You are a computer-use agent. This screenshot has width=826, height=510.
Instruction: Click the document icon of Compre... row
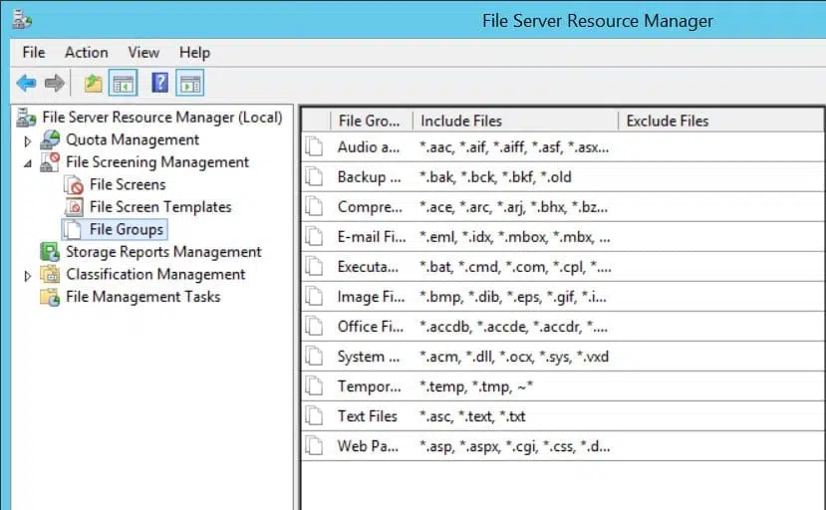pos(315,206)
